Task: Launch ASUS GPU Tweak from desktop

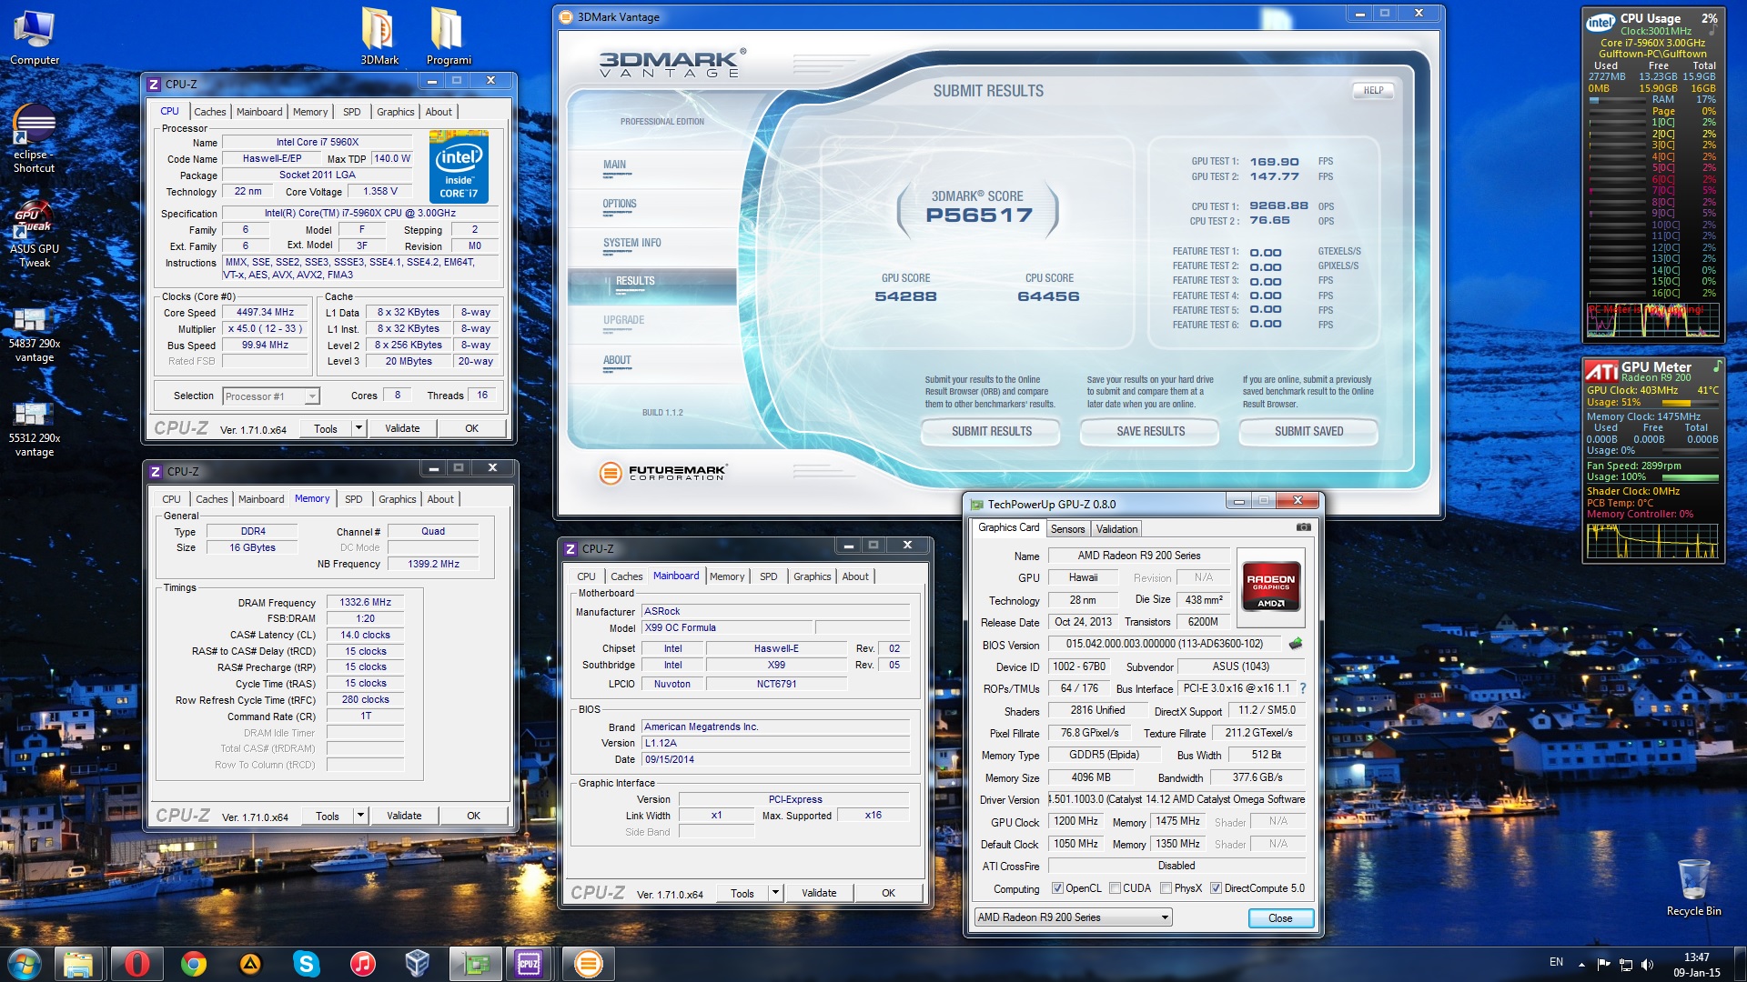Action: [x=35, y=235]
